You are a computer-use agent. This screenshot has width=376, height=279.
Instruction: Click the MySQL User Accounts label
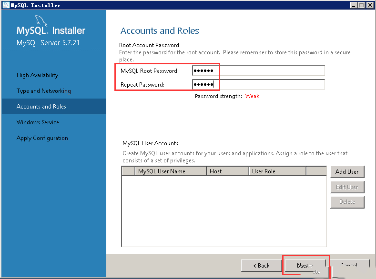[150, 143]
